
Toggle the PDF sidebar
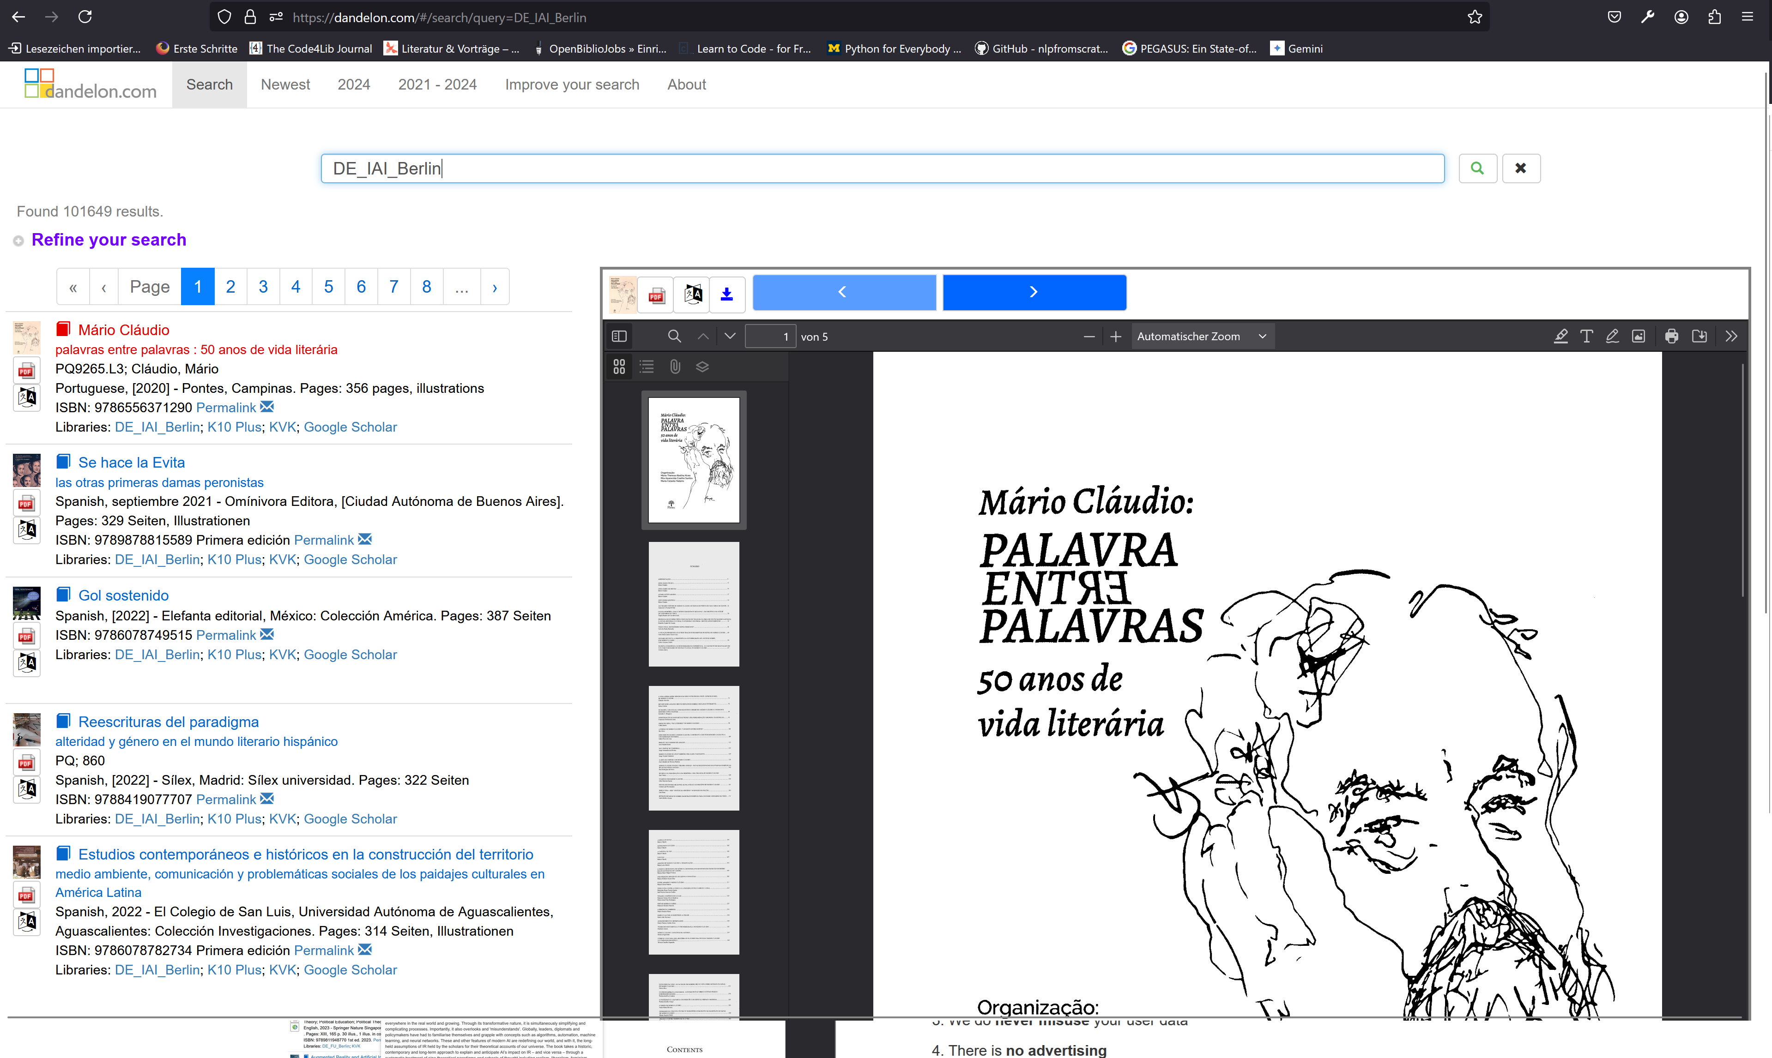click(x=619, y=337)
